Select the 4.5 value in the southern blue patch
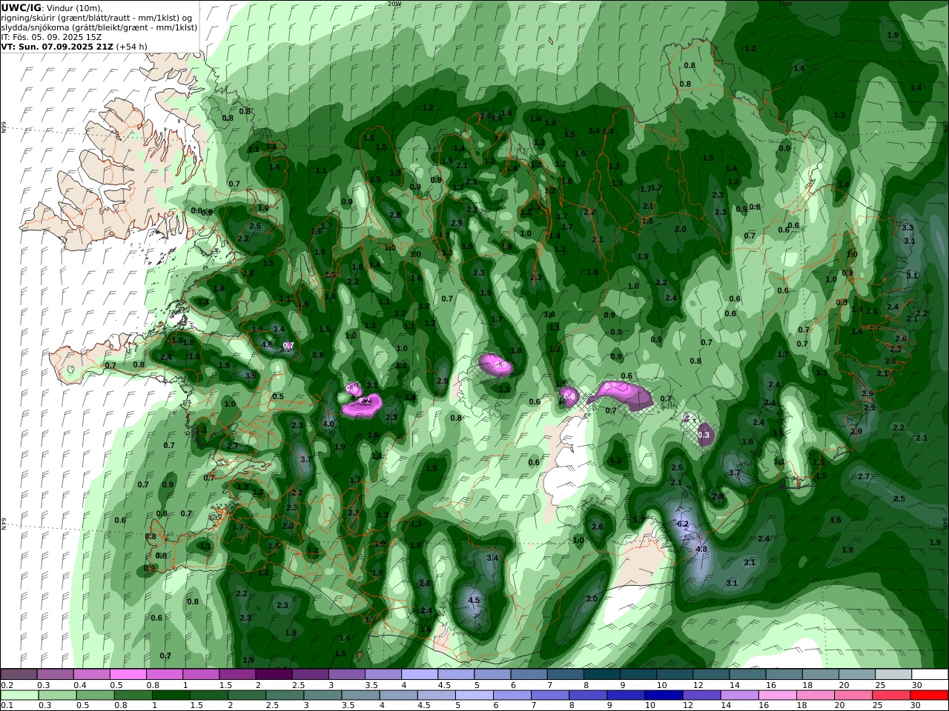Screen dimensions: 949x711 (x=474, y=600)
